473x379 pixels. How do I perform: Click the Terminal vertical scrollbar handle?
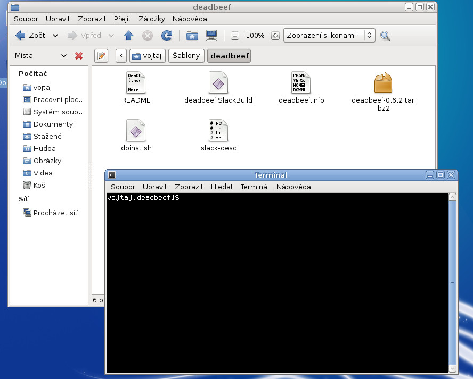[452, 283]
